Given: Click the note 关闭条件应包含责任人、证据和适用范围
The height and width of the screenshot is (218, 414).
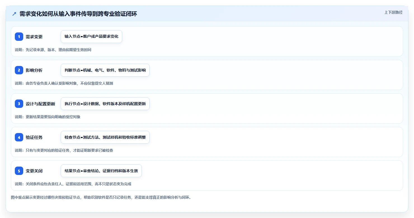Looking at the screenshot, I should (73, 184).
